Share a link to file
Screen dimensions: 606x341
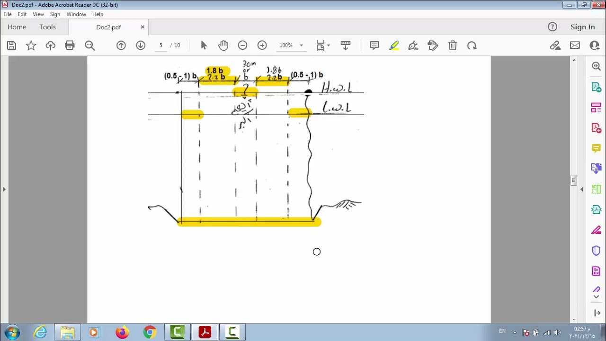point(555,45)
